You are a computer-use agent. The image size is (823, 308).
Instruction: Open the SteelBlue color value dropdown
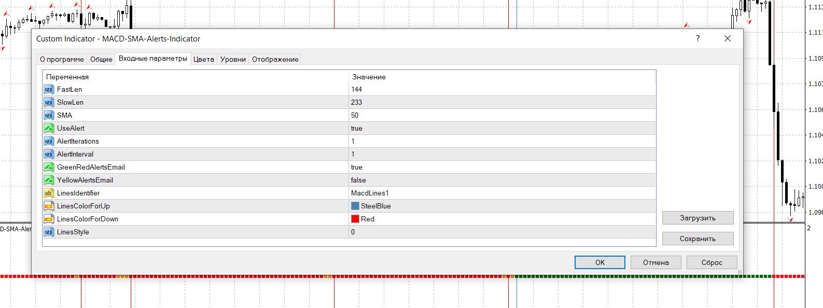coord(502,206)
